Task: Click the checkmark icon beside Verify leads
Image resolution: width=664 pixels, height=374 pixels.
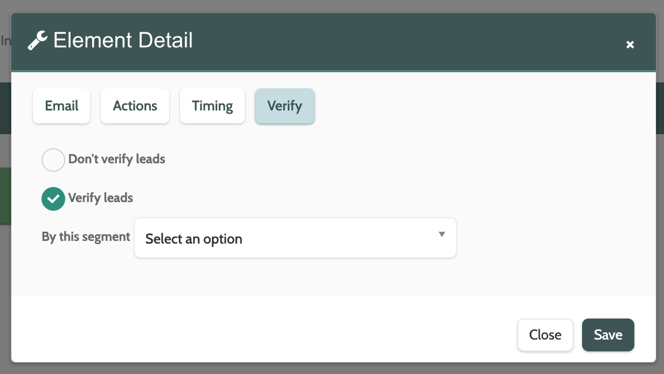Action: 53,198
